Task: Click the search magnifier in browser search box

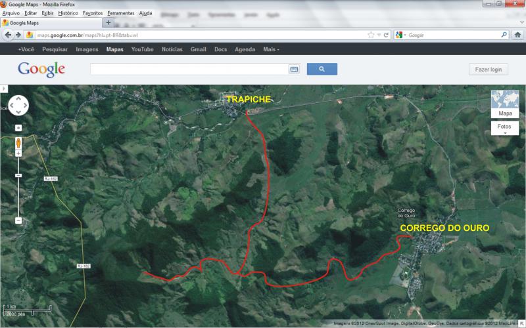Action: pyautogui.click(x=504, y=35)
